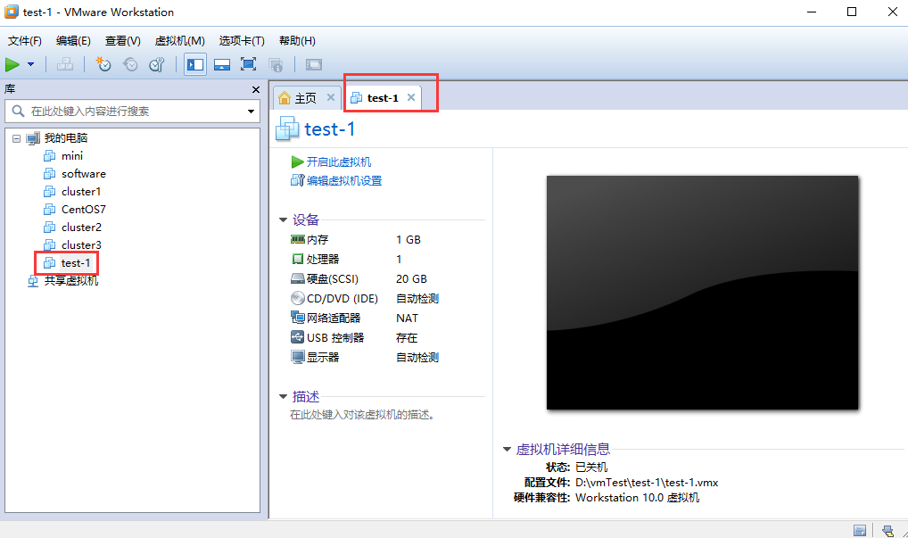Open the snapshot manager icon
This screenshot has width=908, height=538.
pos(157,64)
